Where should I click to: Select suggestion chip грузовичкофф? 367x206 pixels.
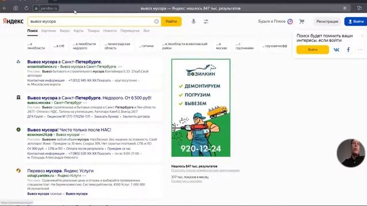pyautogui.click(x=275, y=46)
